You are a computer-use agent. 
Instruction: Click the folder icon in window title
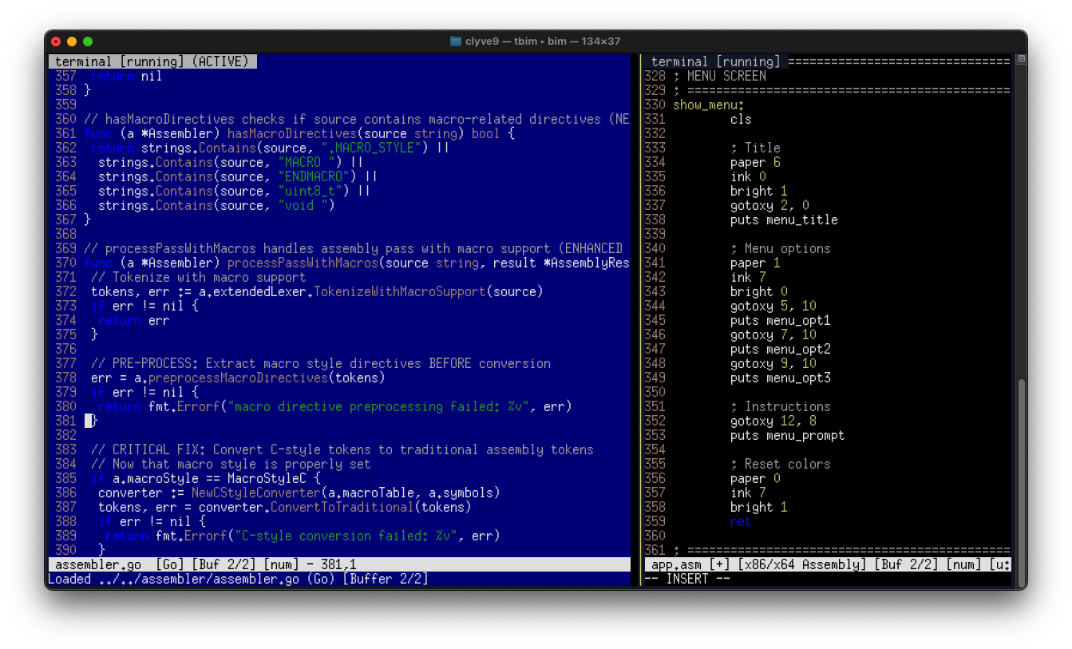(456, 42)
